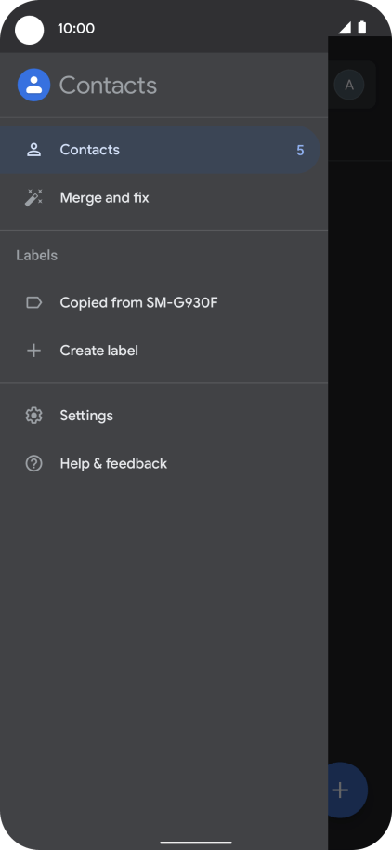
Task: Tap the dimmed area to close the drawer
Action: click(x=360, y=433)
